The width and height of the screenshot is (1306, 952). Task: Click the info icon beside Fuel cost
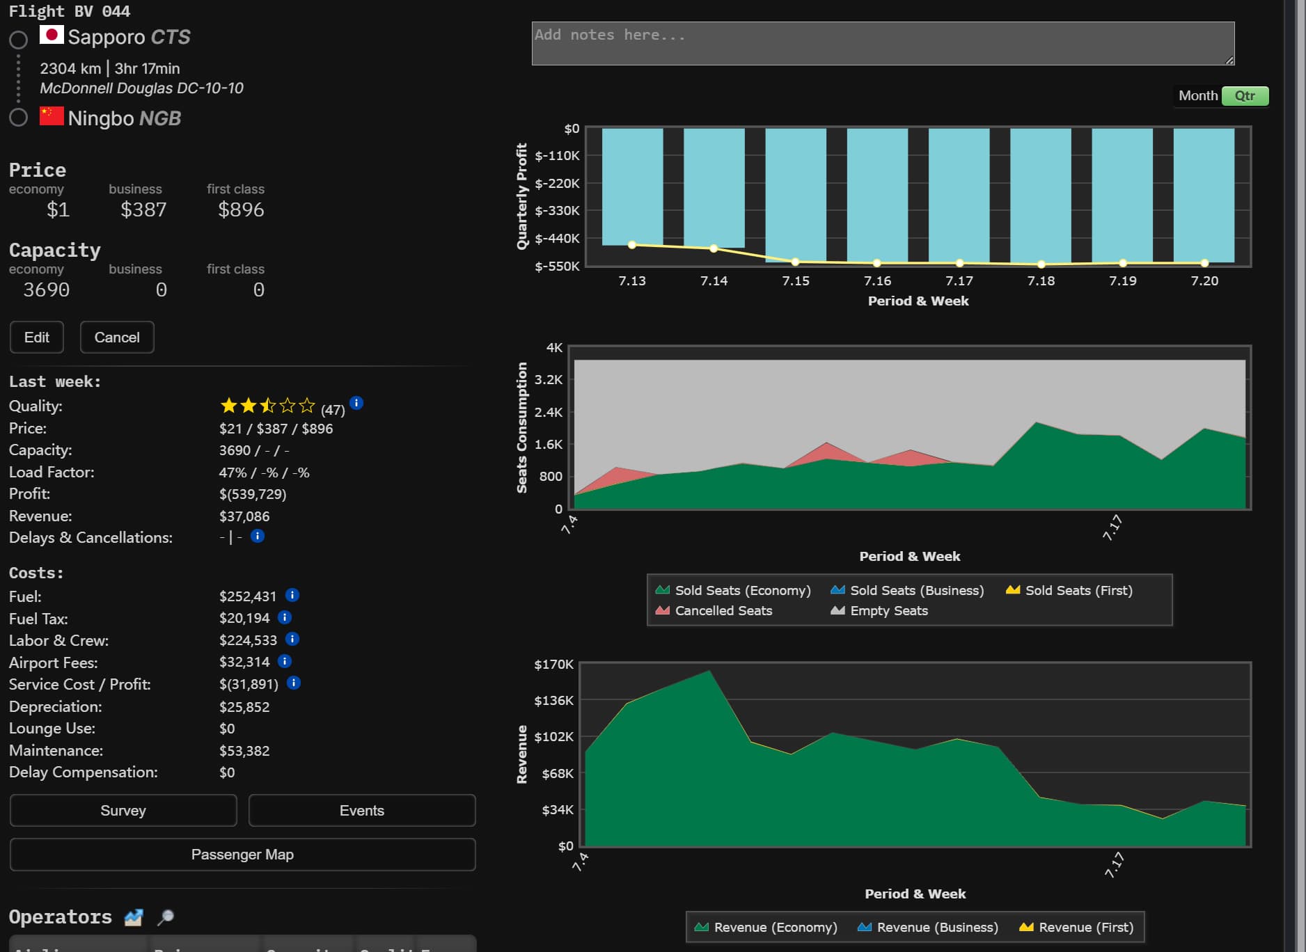pyautogui.click(x=292, y=595)
